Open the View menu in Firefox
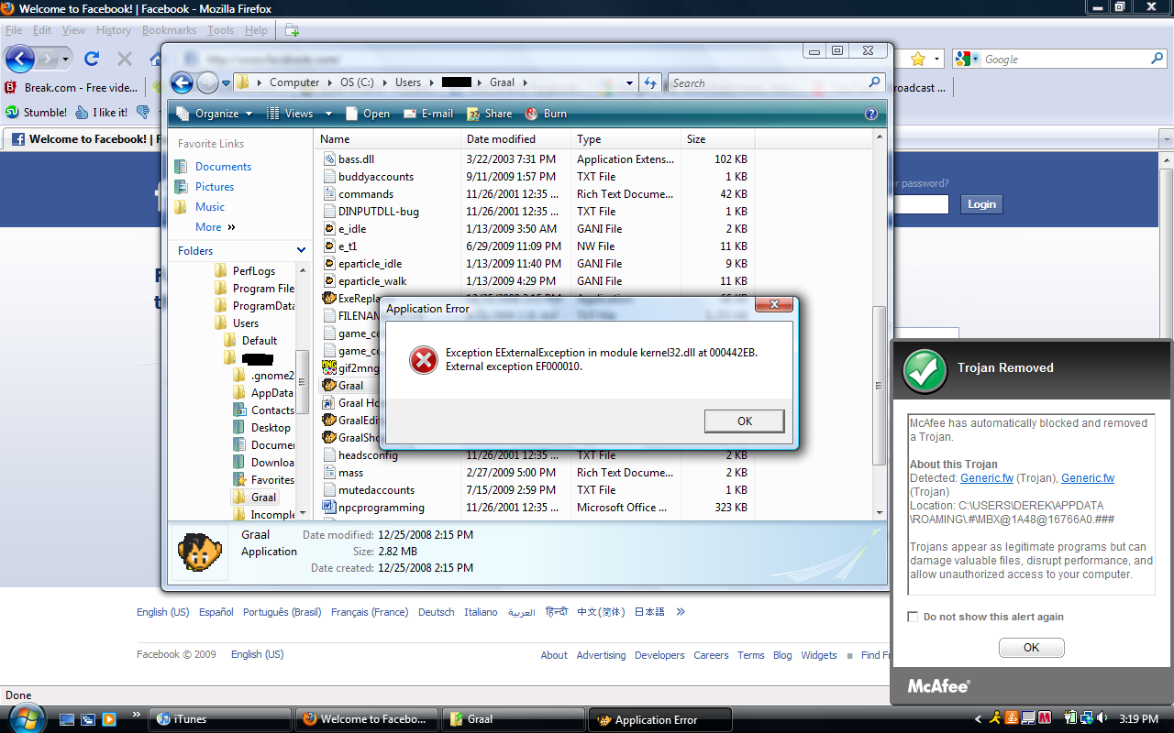 [x=73, y=30]
